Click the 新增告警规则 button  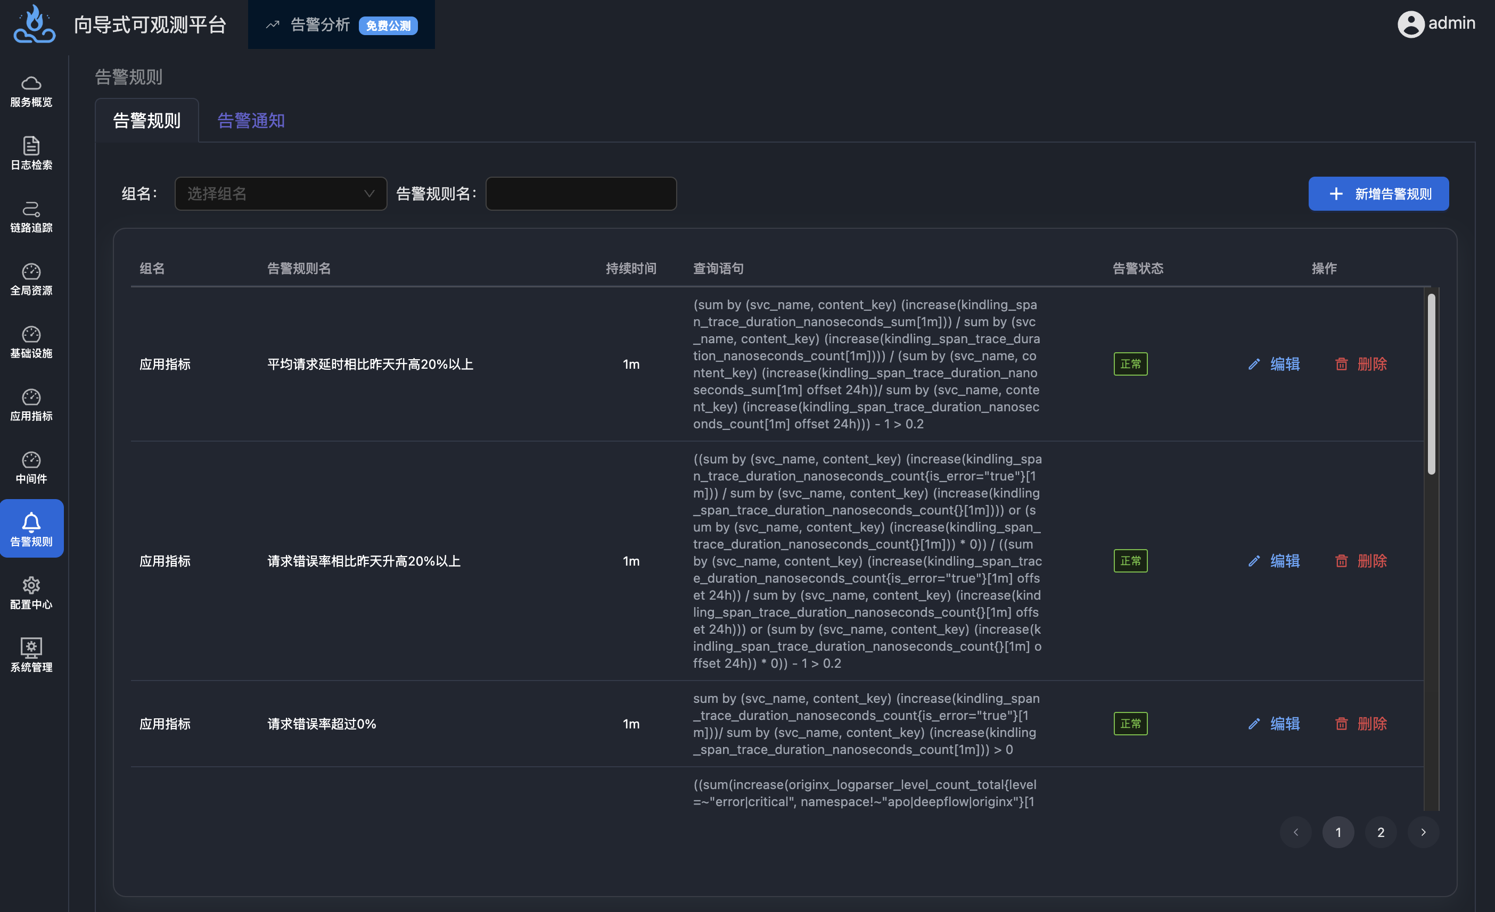[x=1378, y=194]
